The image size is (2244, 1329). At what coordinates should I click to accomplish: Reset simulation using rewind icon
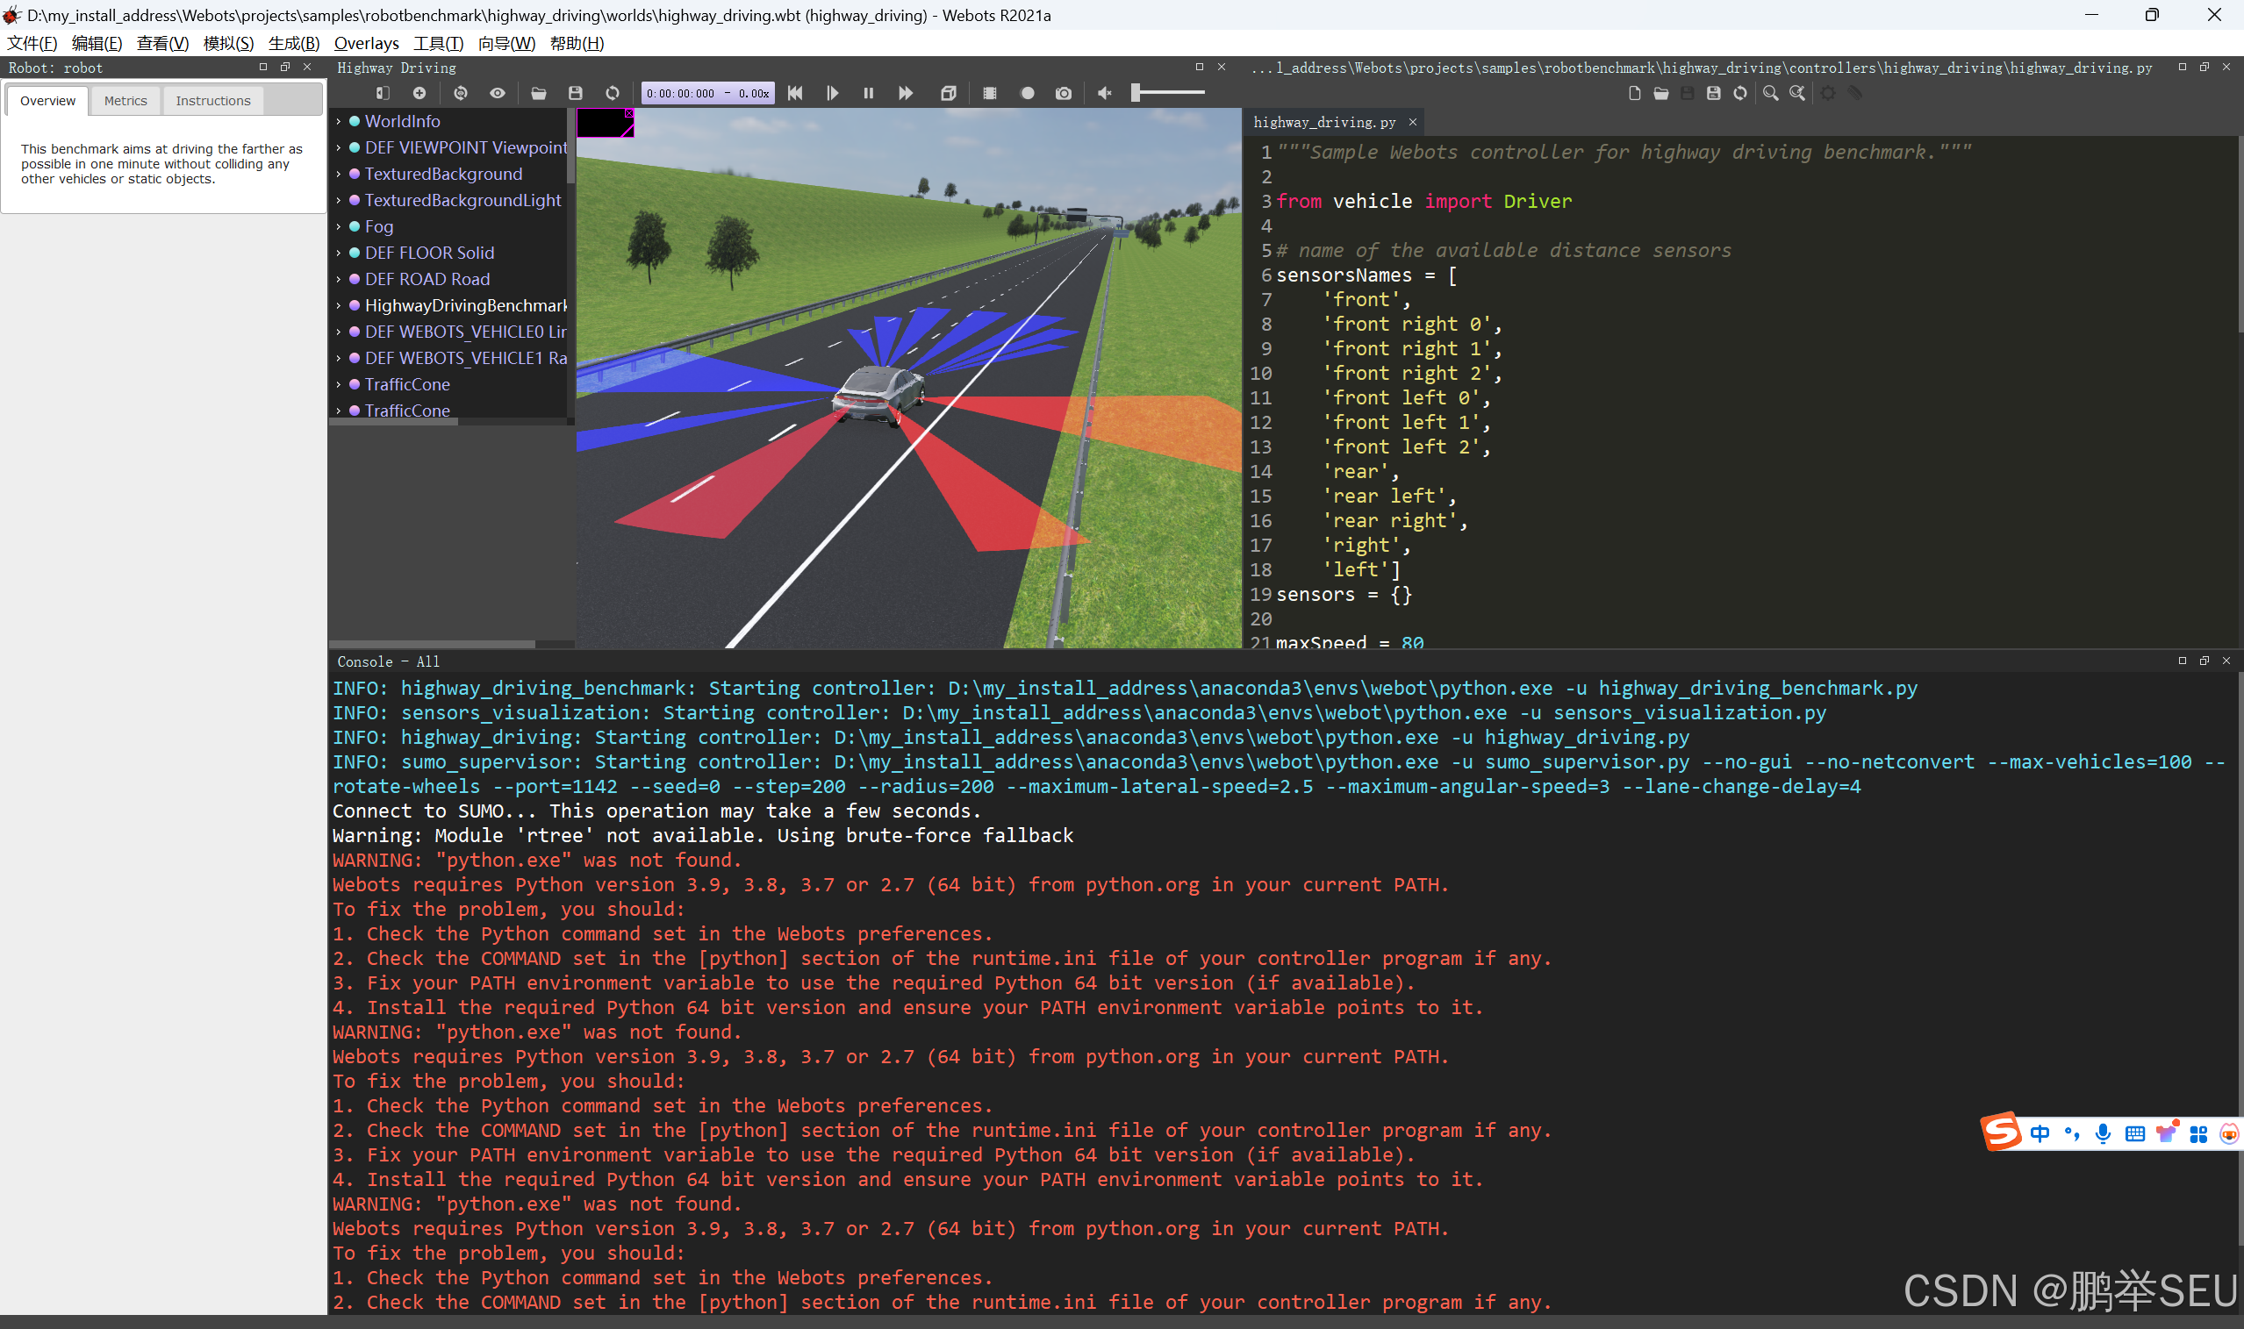point(794,93)
